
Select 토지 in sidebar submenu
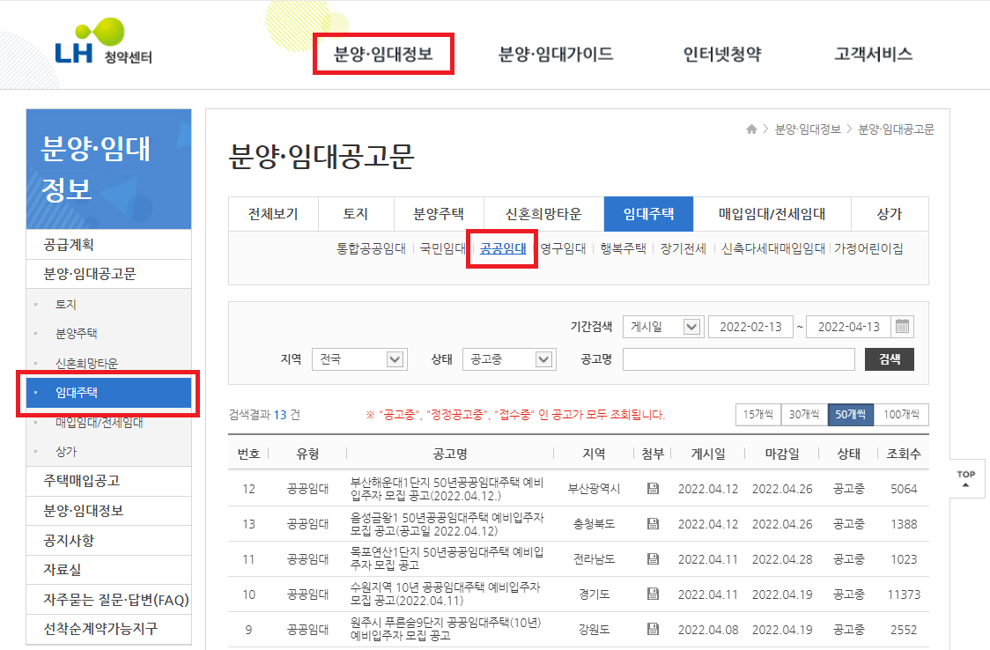tap(66, 304)
